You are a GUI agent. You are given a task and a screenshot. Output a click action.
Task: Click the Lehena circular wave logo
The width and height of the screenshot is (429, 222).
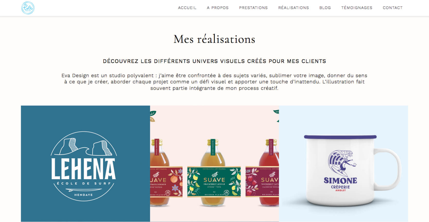tap(84, 166)
